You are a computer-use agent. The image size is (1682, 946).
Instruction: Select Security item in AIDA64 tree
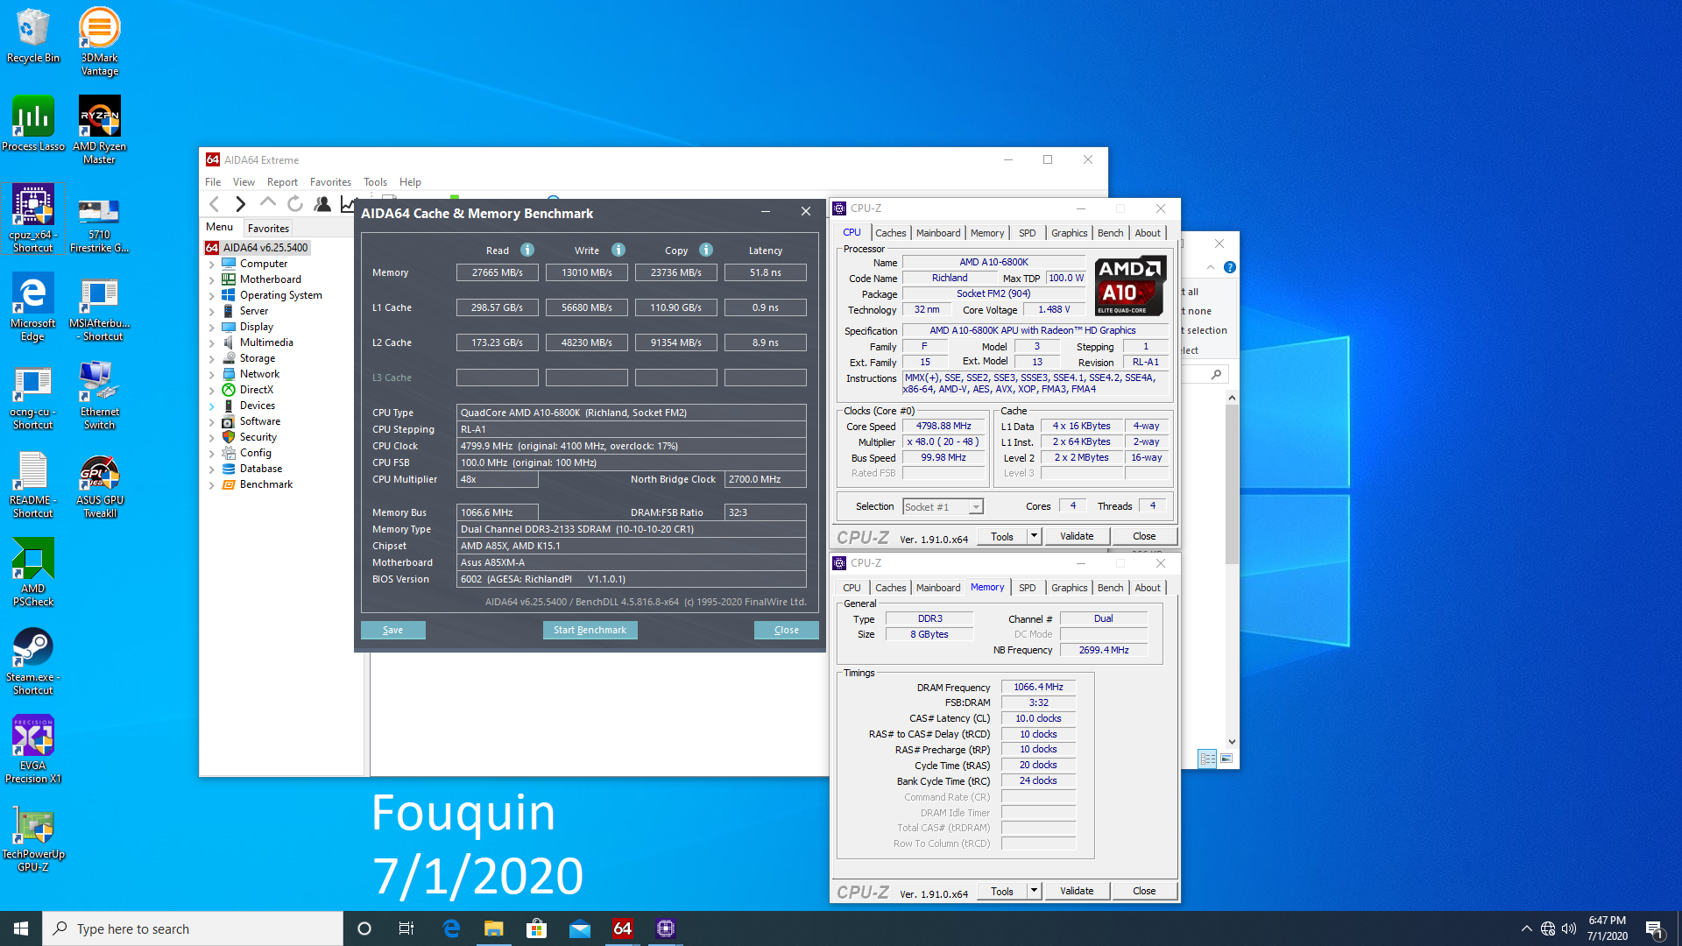(x=258, y=437)
